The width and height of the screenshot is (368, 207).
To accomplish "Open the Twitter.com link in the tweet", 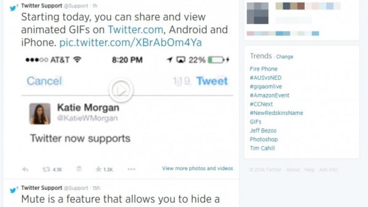I will 135,30.
